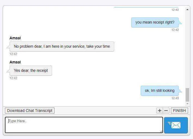Decrease chat font size with minus button
The image size is (193, 139).
166,111
